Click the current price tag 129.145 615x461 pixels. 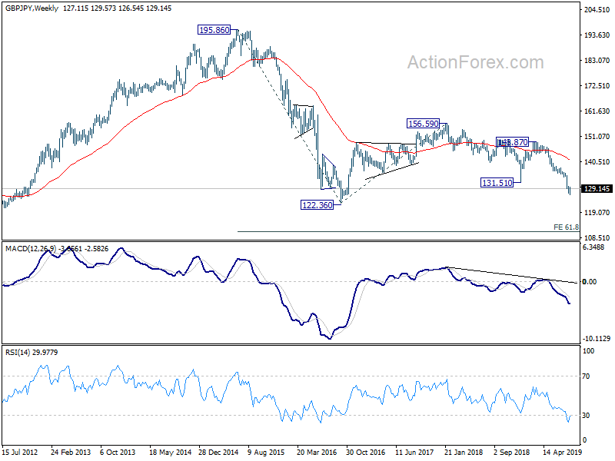tap(597, 188)
